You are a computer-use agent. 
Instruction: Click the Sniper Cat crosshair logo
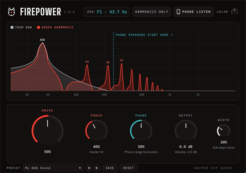tap(11, 12)
